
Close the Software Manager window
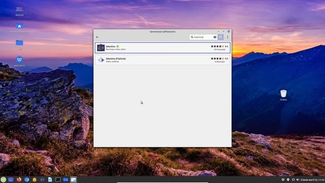pos(229,32)
